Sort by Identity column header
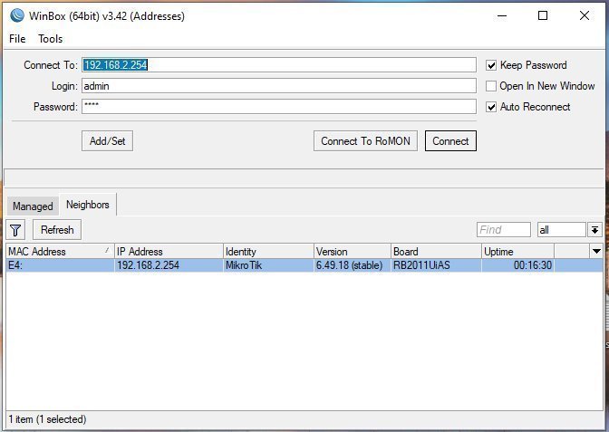609x432 pixels. pyautogui.click(x=268, y=252)
